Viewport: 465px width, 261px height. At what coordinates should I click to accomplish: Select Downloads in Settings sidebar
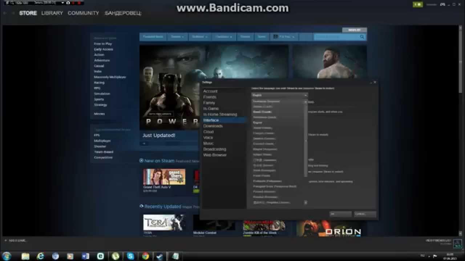(x=213, y=126)
